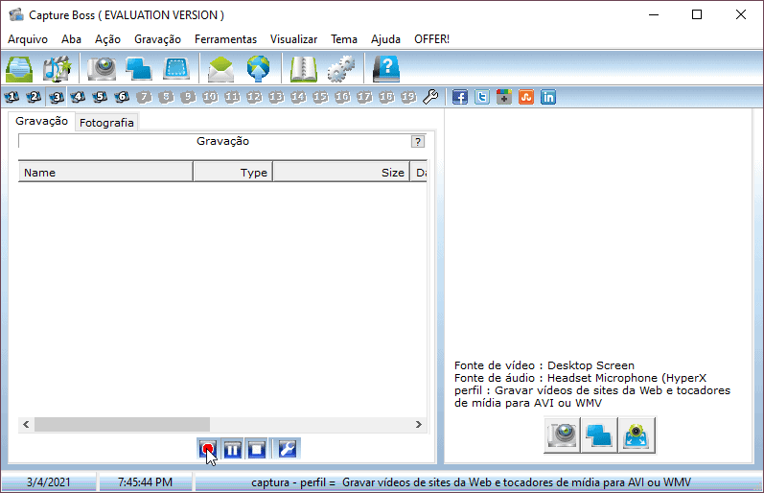764x493 pixels.
Task: Open the Visualizar menu
Action: point(293,39)
